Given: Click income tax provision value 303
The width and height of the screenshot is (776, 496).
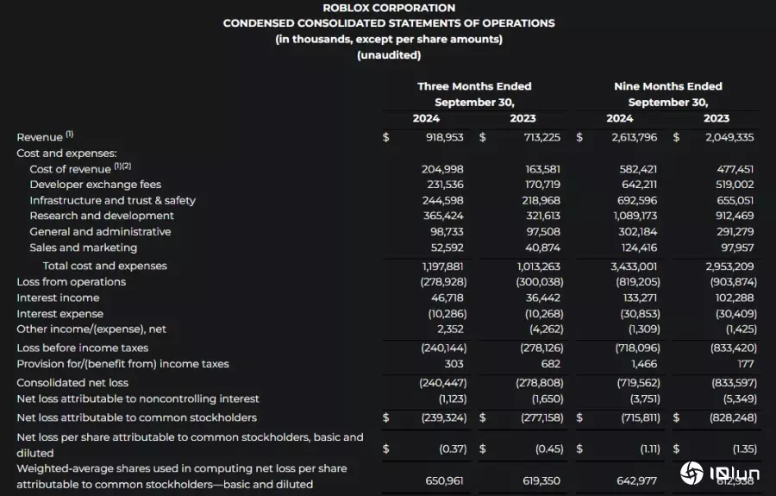Looking at the screenshot, I should coord(454,364).
